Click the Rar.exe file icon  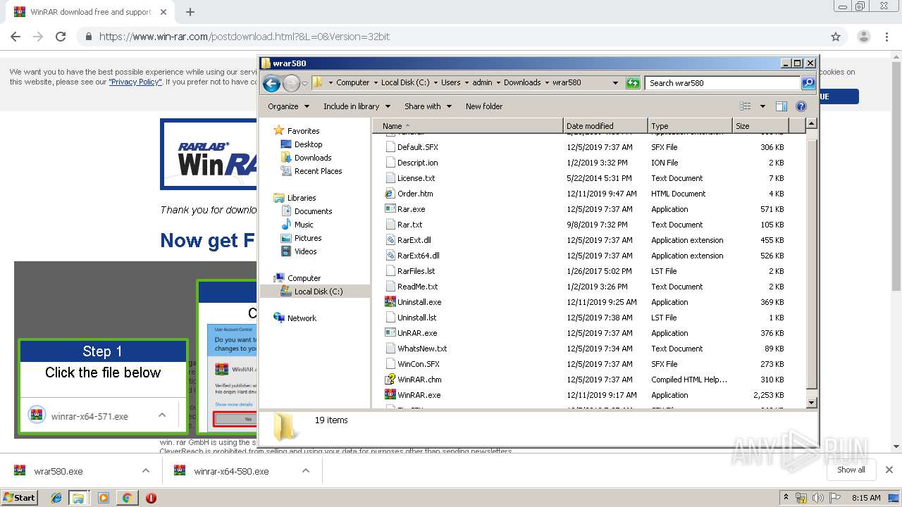coord(390,209)
